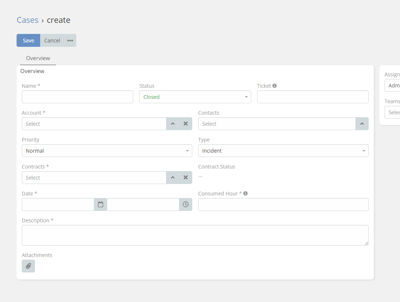Click the Assigned User field
Image resolution: width=400 pixels, height=302 pixels.
pyautogui.click(x=392, y=85)
